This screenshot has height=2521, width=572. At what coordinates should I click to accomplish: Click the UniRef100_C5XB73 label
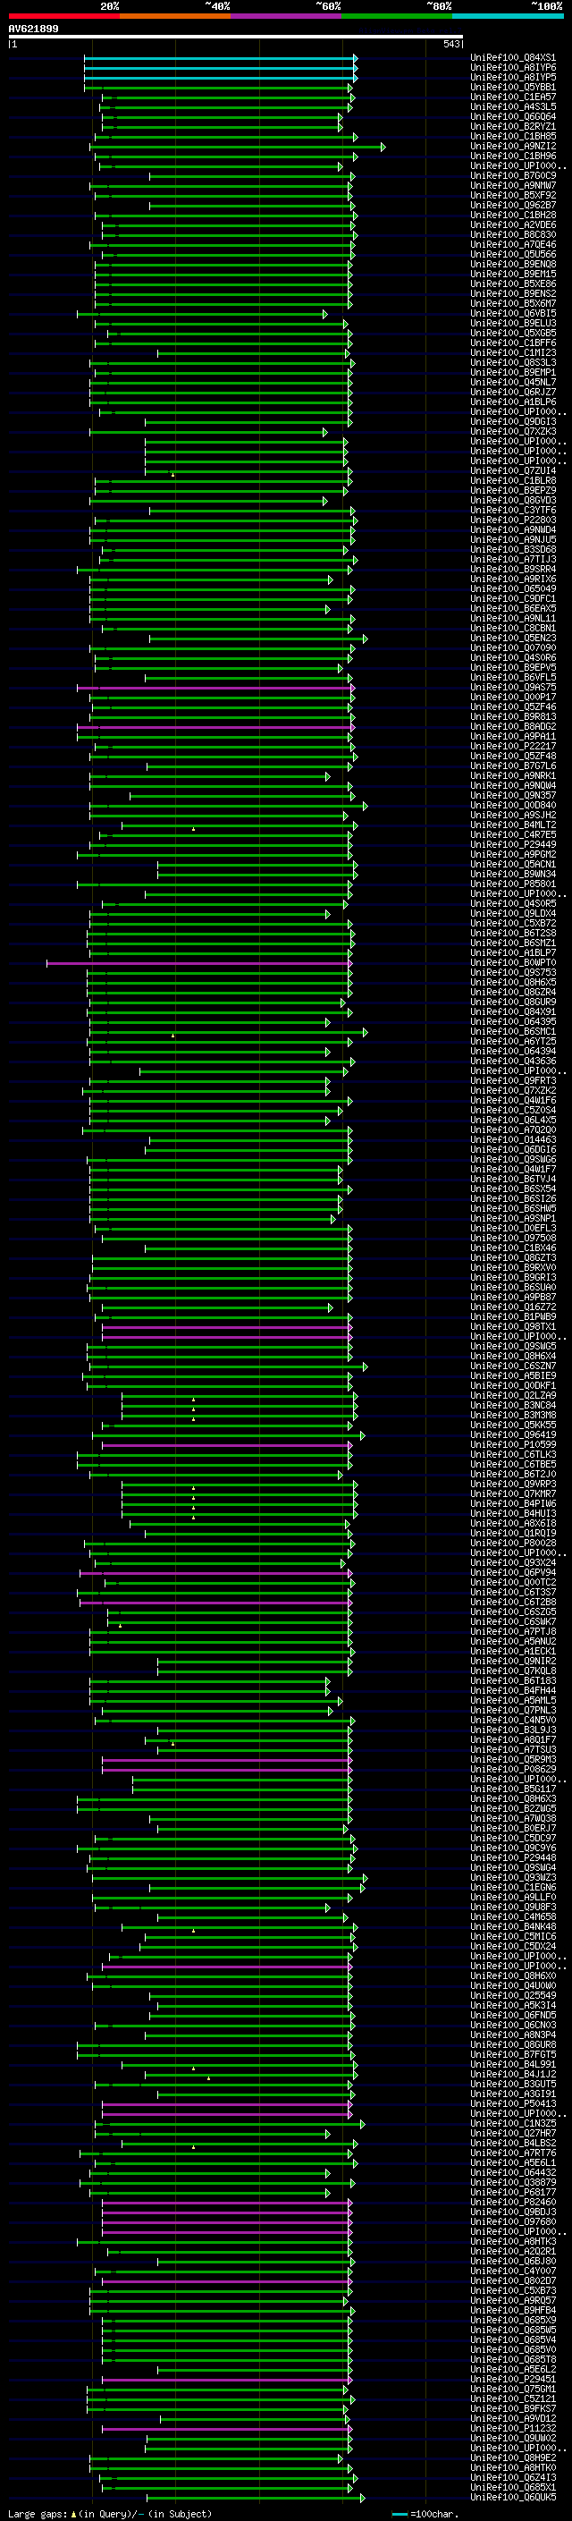pyautogui.click(x=513, y=2290)
